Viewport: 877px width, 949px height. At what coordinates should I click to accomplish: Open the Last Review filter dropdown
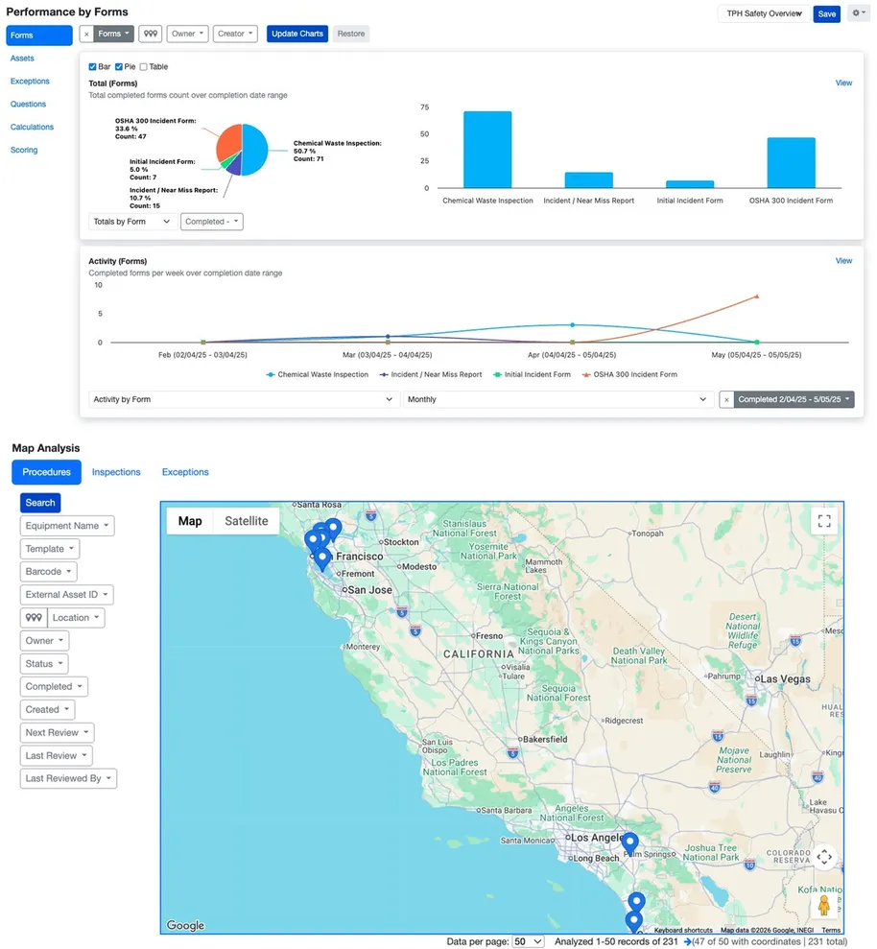(x=57, y=755)
